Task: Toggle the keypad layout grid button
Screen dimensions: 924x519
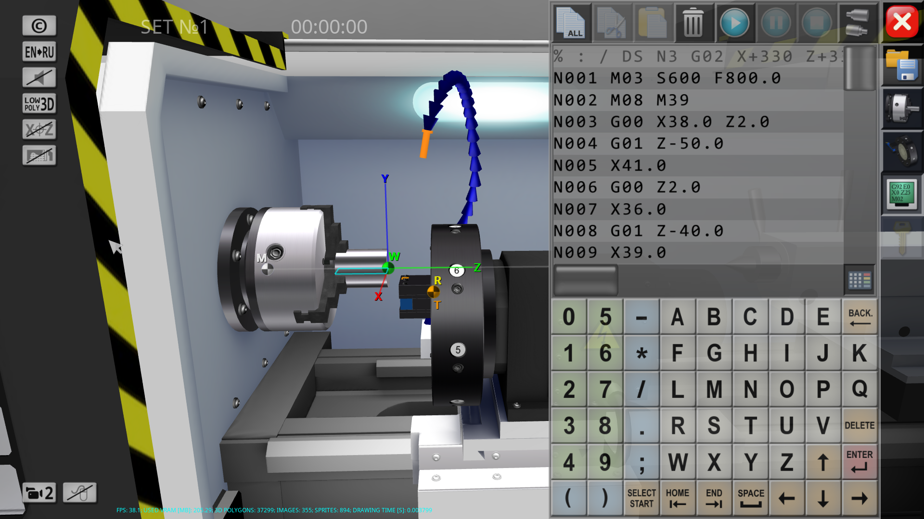Action: (x=860, y=280)
